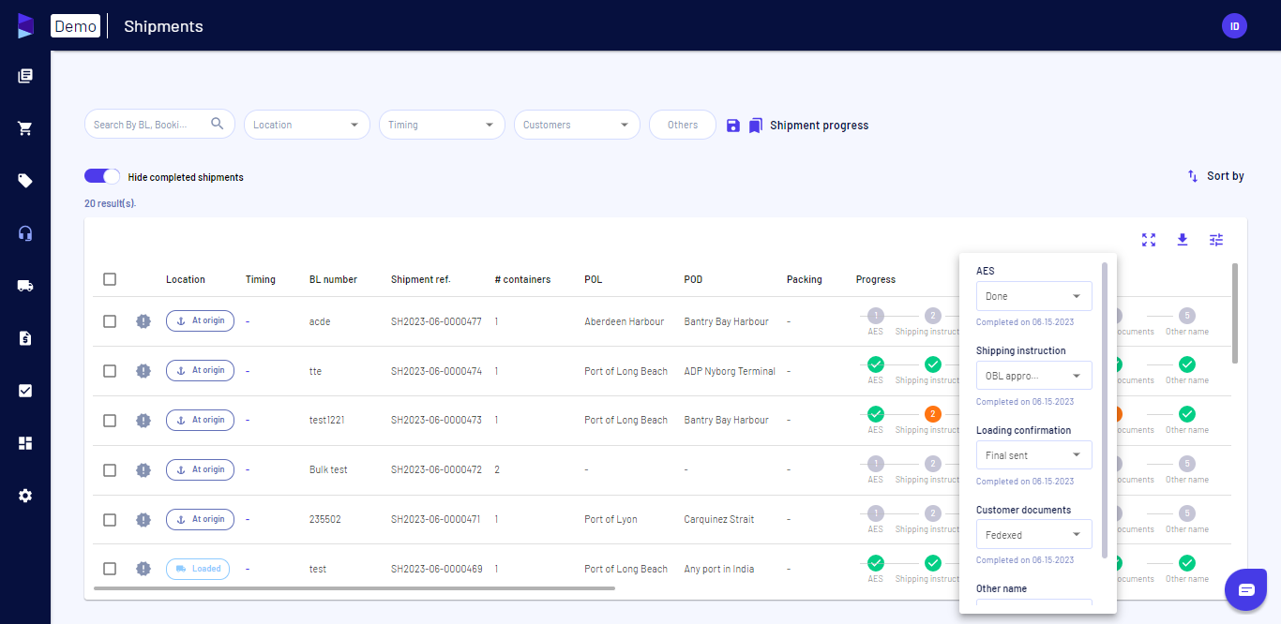Click the Others filter button
Image resolution: width=1281 pixels, height=624 pixels.
[x=683, y=125]
